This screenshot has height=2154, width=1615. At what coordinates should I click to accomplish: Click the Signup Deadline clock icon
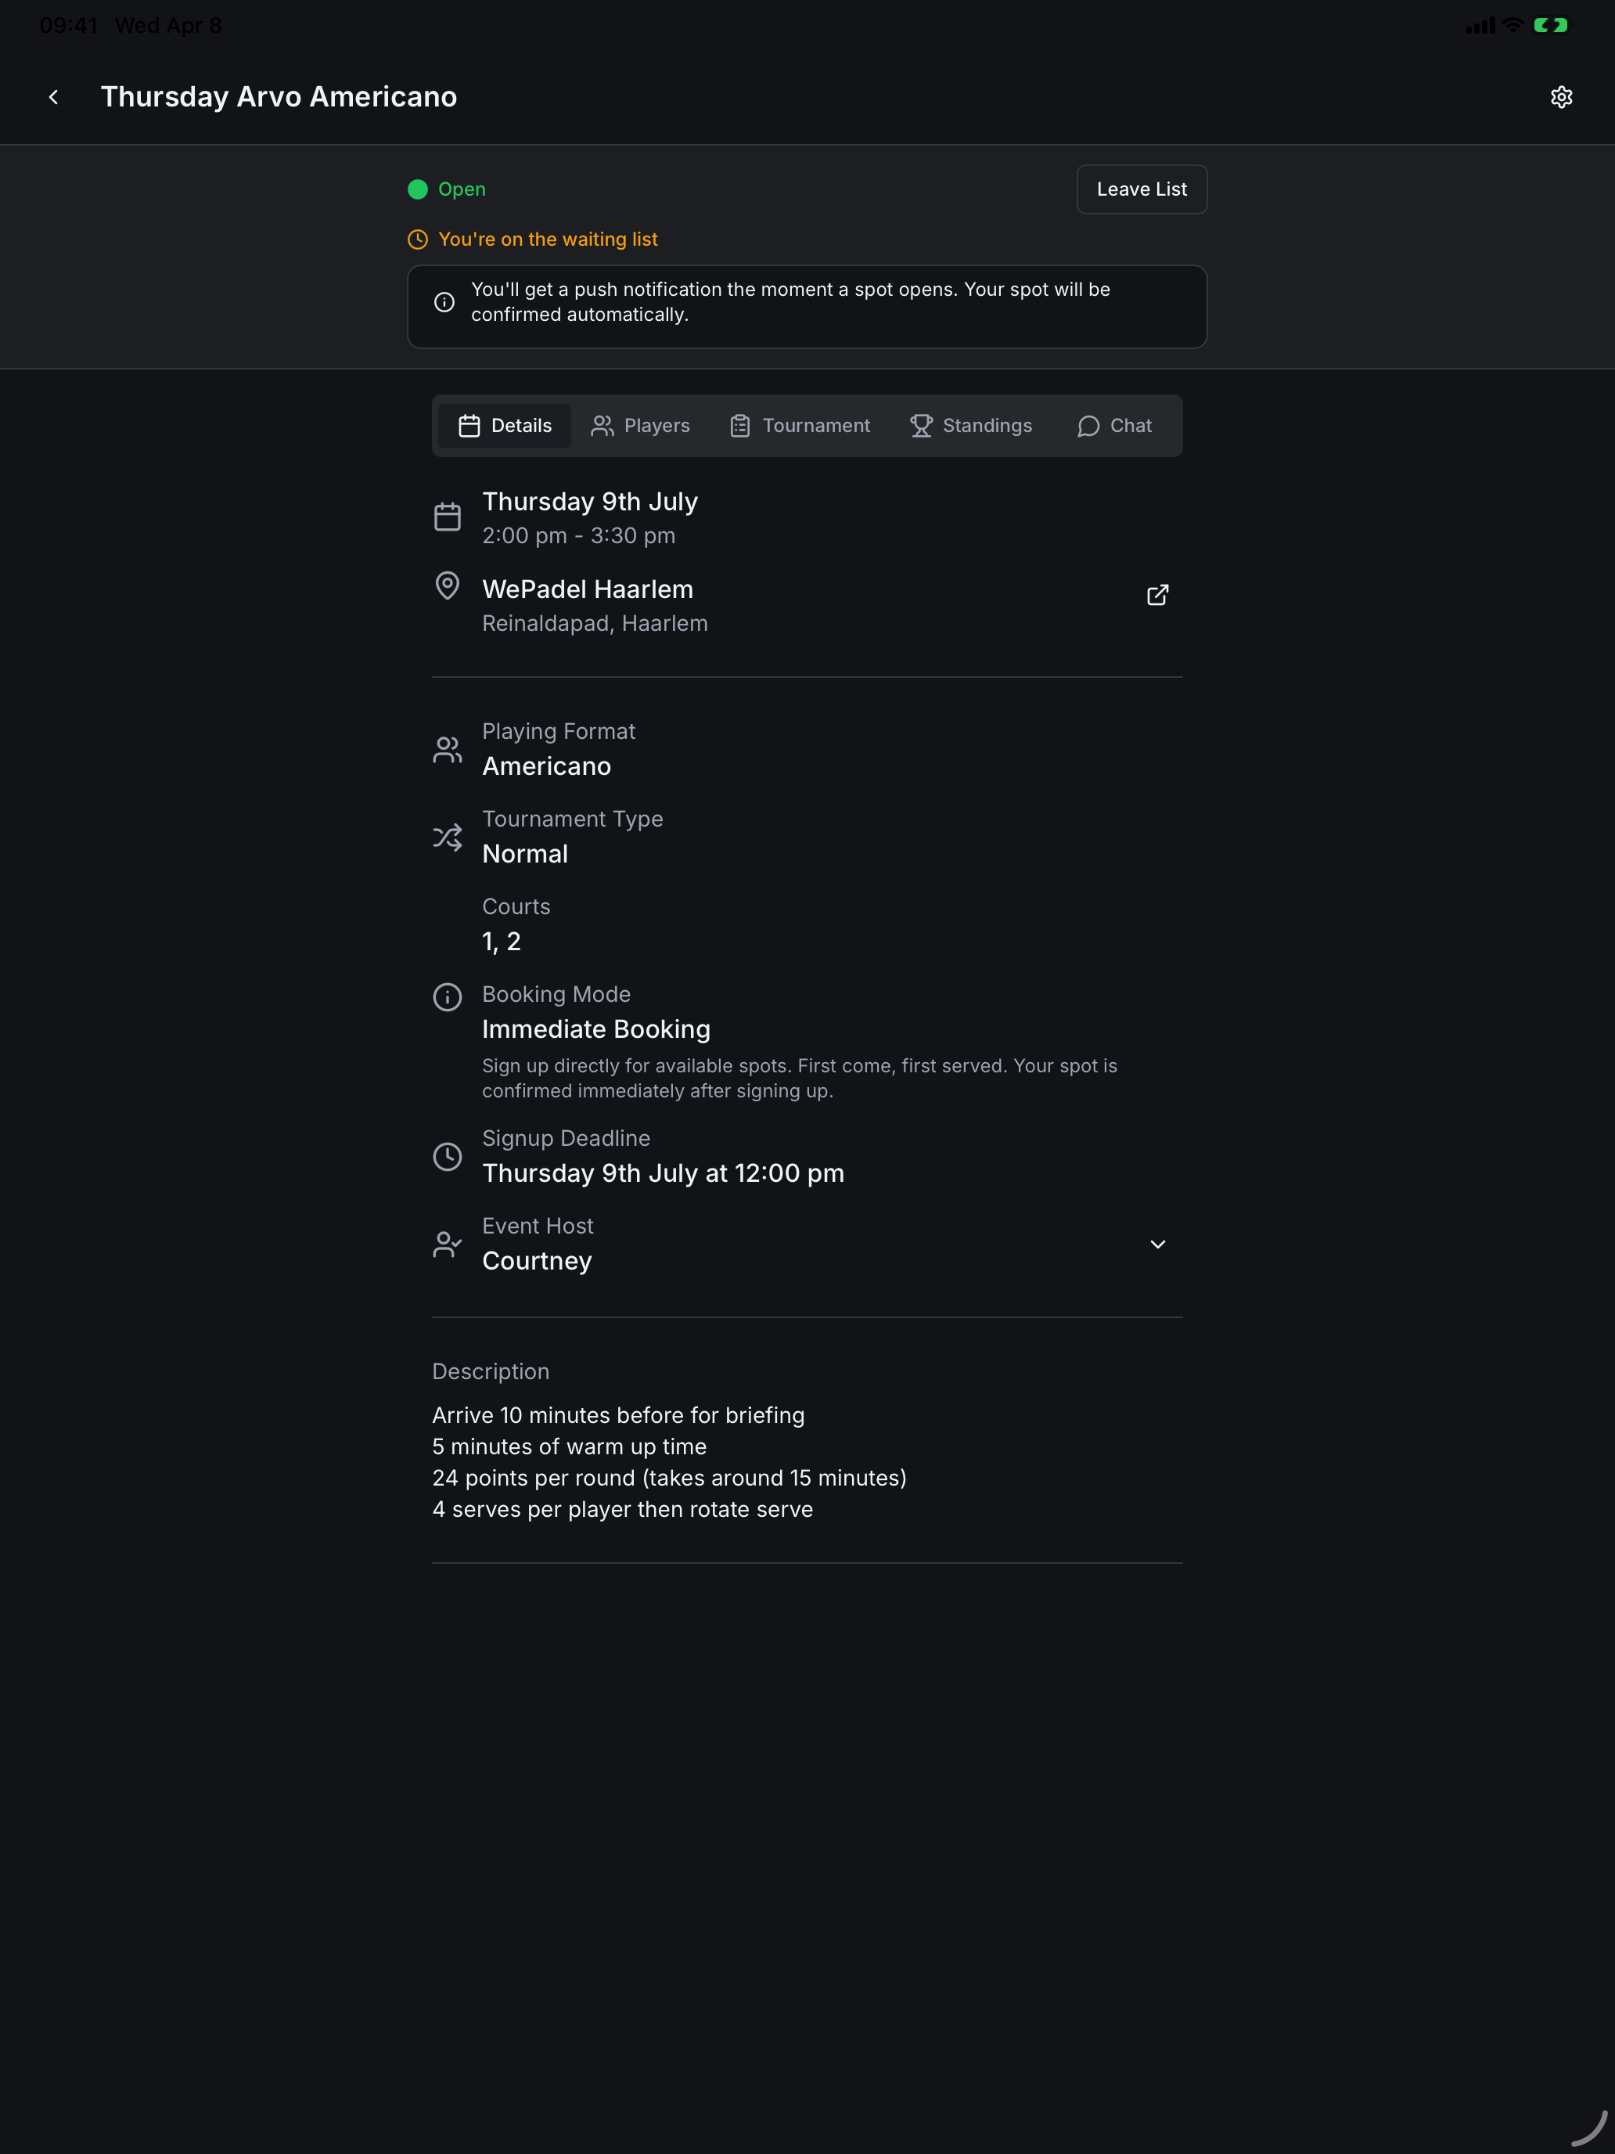tap(447, 1157)
